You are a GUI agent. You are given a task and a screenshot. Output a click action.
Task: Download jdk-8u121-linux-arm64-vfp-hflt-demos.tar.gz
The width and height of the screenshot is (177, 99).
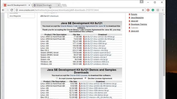click(98, 86)
